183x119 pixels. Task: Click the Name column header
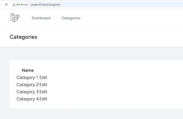coord(28,70)
